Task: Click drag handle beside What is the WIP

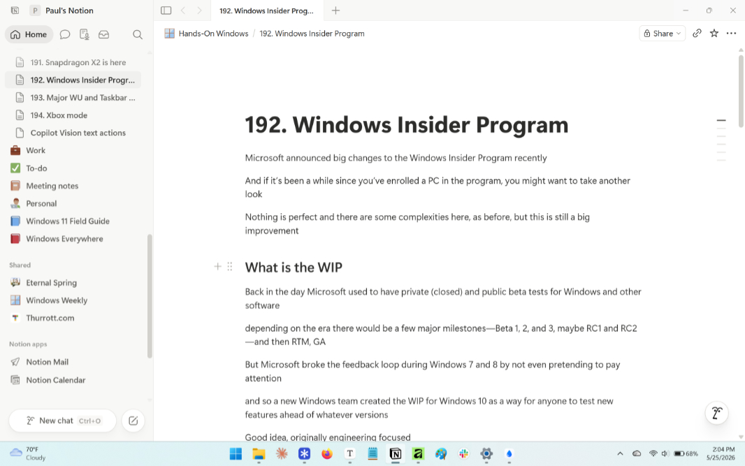Action: [229, 266]
